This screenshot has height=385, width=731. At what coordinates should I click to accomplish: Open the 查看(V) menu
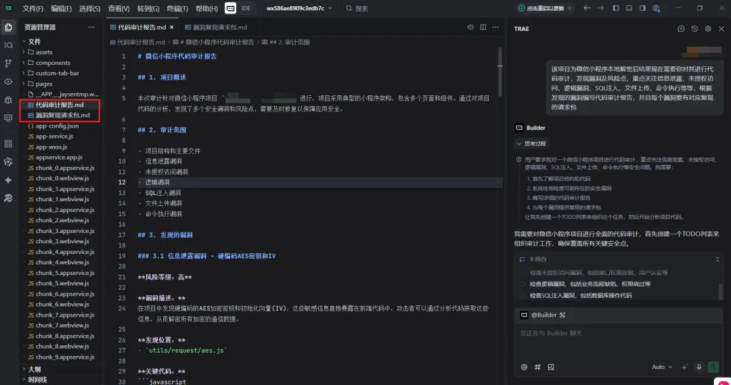tap(118, 8)
